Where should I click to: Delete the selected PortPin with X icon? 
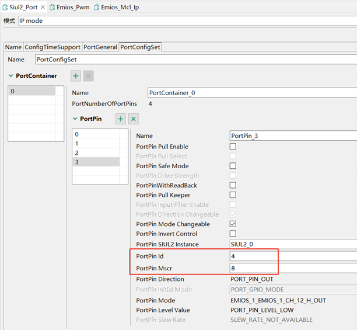click(x=134, y=119)
